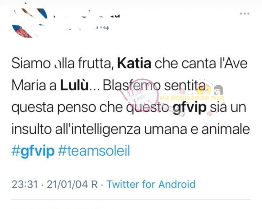262x209 pixels.
Task: Click the 'insulto all'intelligenza' text line
Action: 76,129
